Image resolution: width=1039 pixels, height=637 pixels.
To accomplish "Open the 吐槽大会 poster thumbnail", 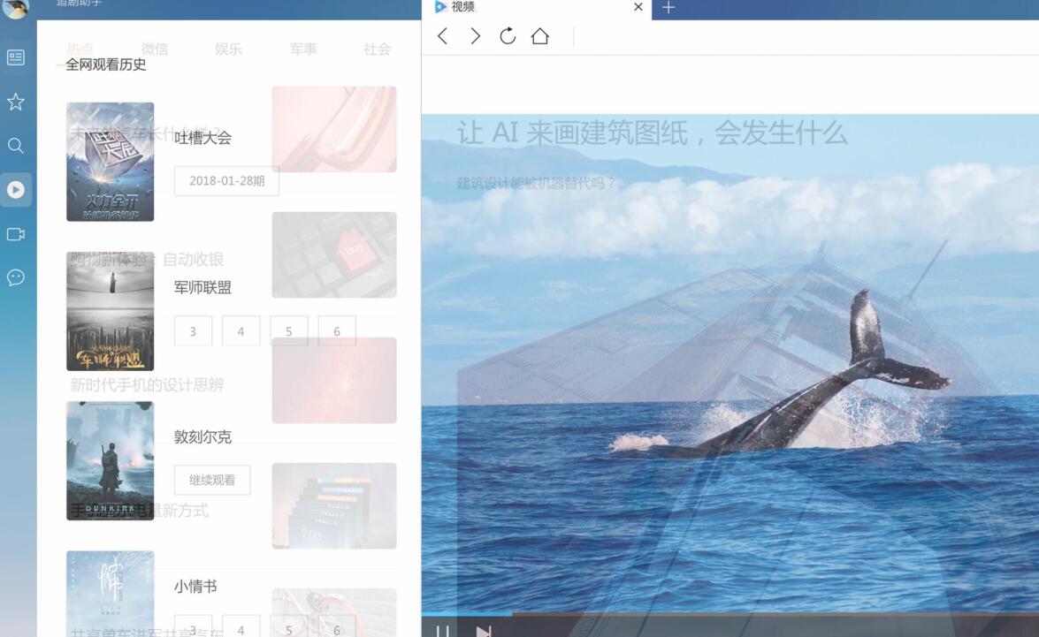I will coord(110,162).
